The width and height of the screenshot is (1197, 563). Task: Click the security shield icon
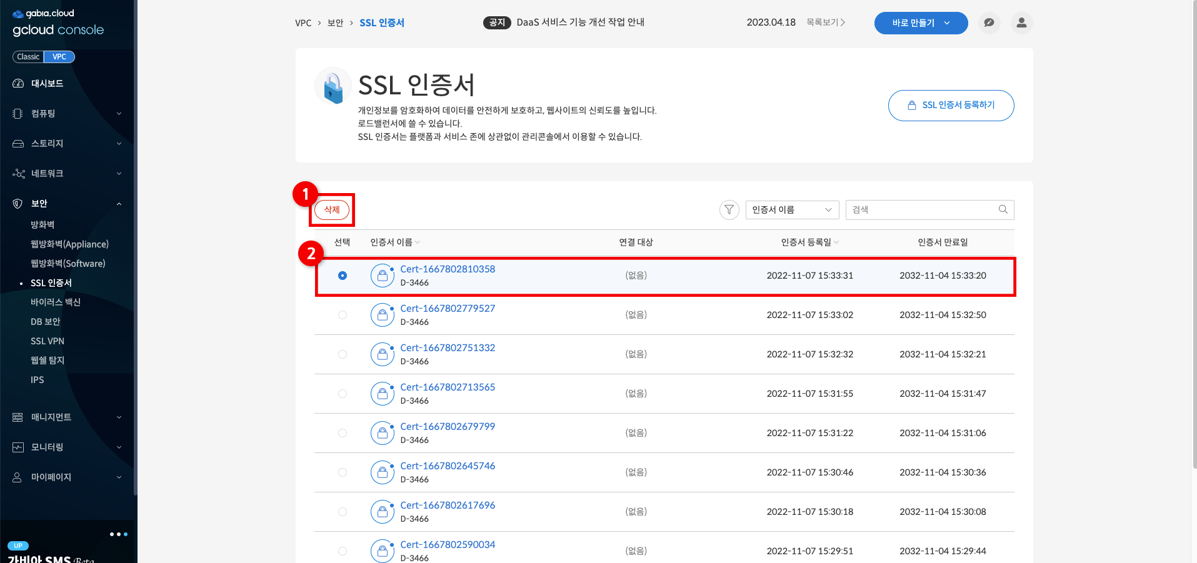pyautogui.click(x=18, y=204)
